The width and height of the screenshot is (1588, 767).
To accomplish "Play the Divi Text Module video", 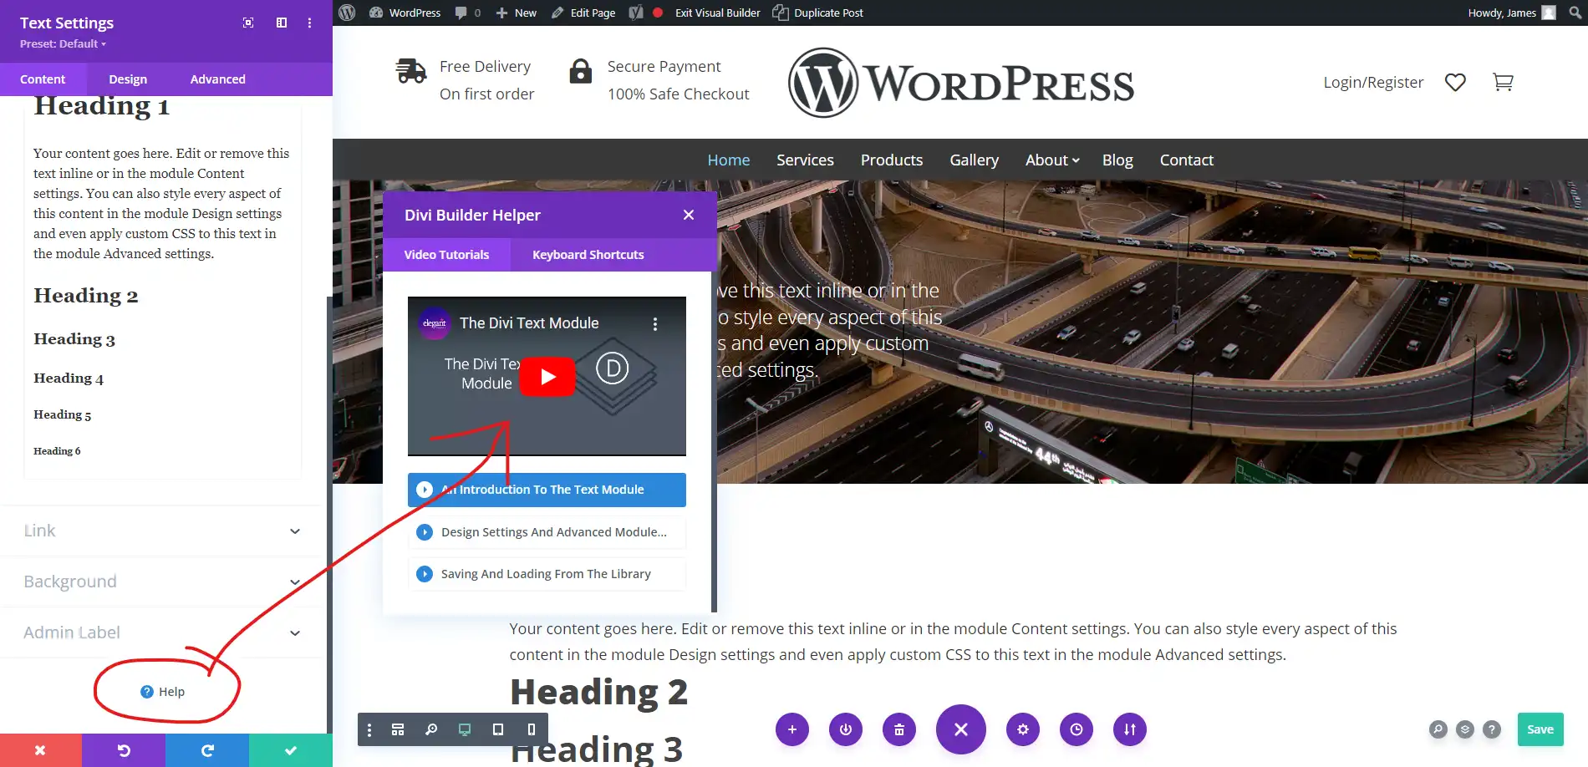I will point(547,377).
